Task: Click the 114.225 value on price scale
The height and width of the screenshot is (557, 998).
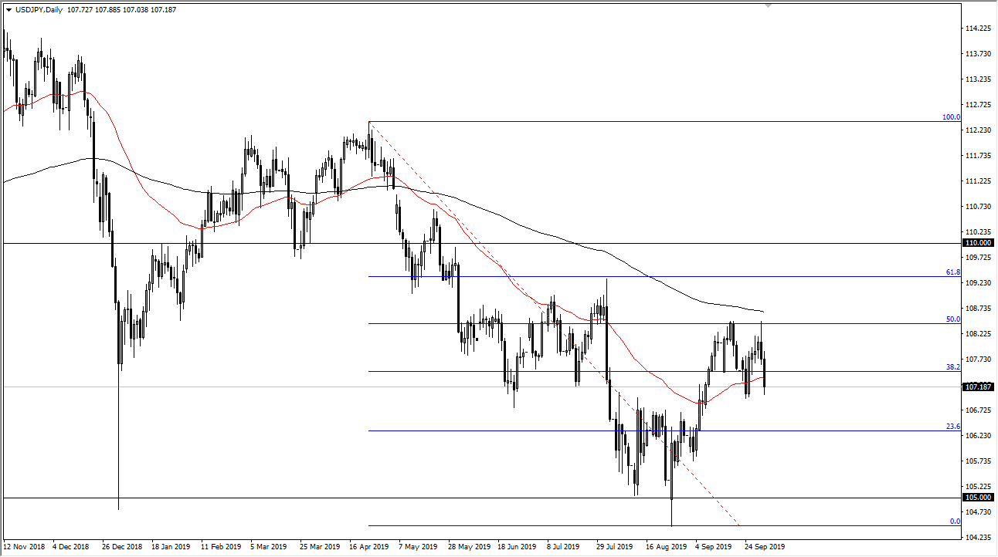Action: pos(978,29)
